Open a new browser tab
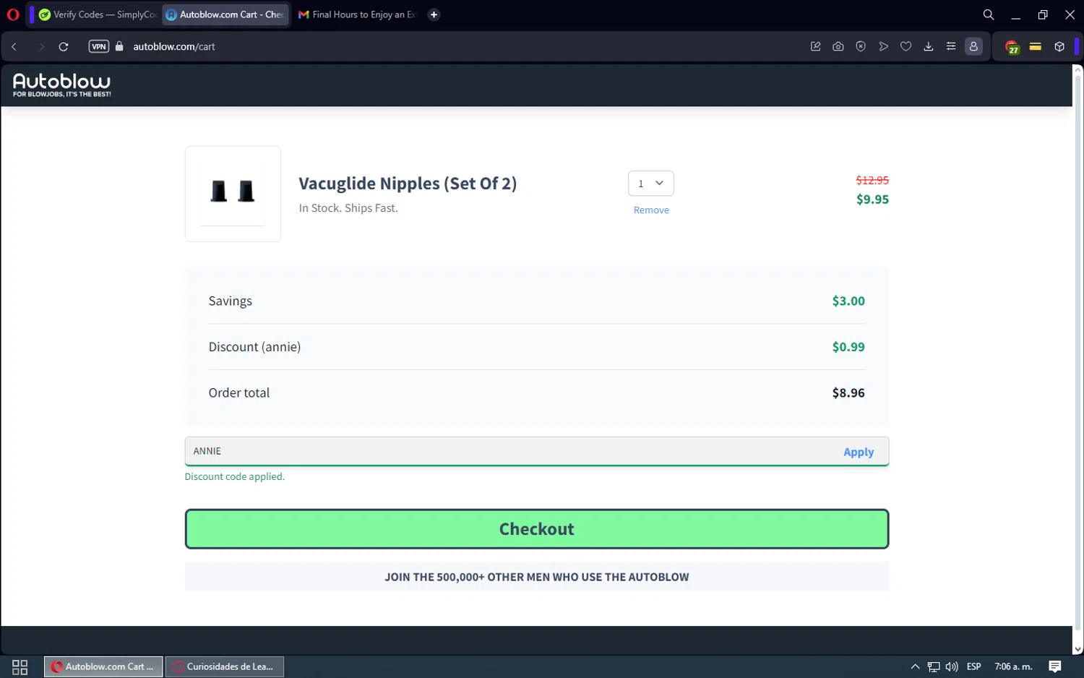The height and width of the screenshot is (678, 1084). (434, 14)
